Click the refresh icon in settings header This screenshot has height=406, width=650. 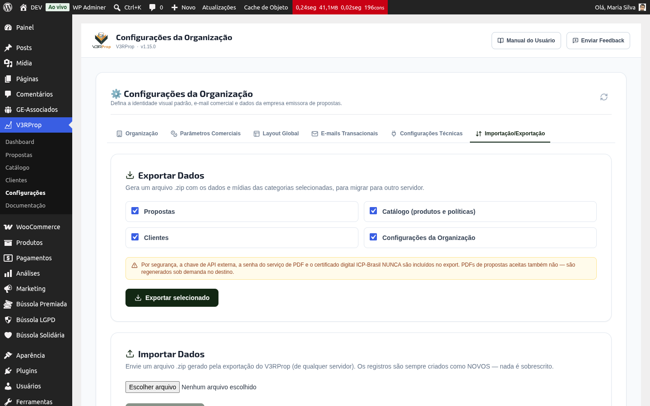604,97
